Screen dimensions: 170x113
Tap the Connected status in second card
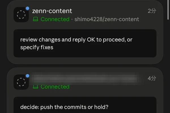point(55,87)
